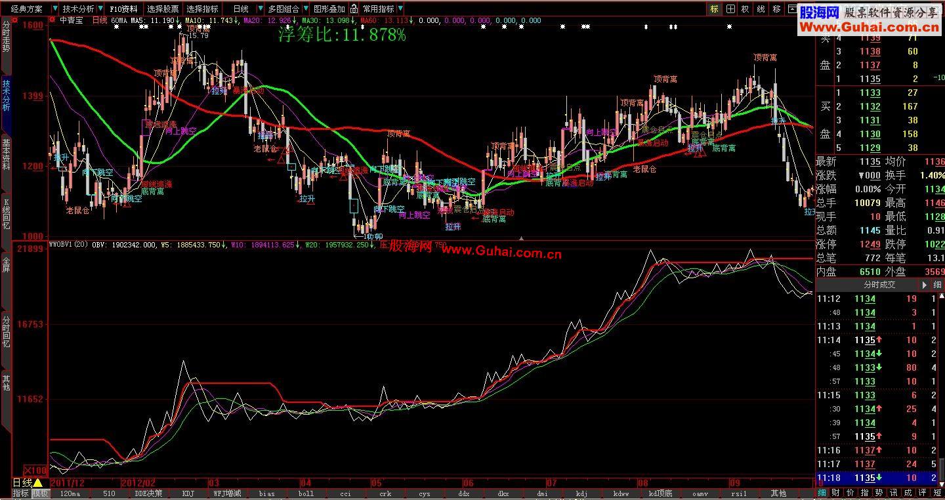
Task: Open the 经典方案 menu
Action: [x=26, y=9]
